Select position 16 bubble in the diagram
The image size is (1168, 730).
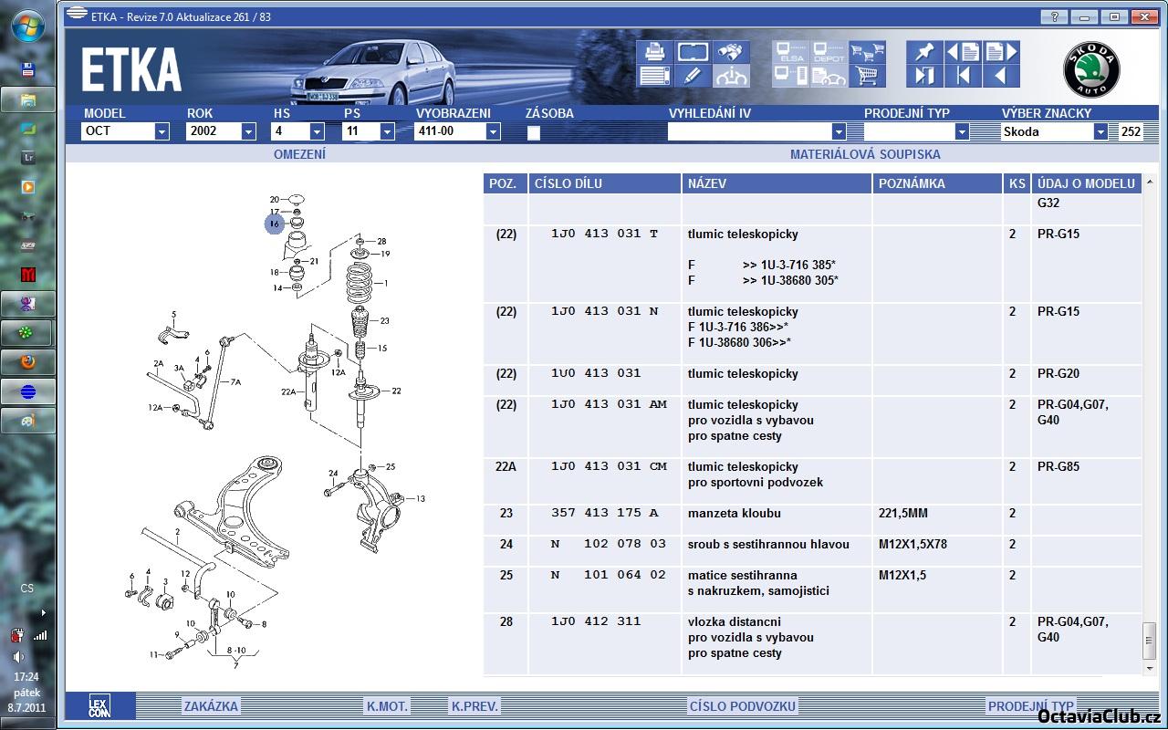(275, 223)
